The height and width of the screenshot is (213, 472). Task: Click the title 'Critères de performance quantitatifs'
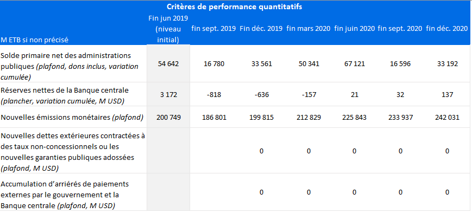click(x=234, y=7)
